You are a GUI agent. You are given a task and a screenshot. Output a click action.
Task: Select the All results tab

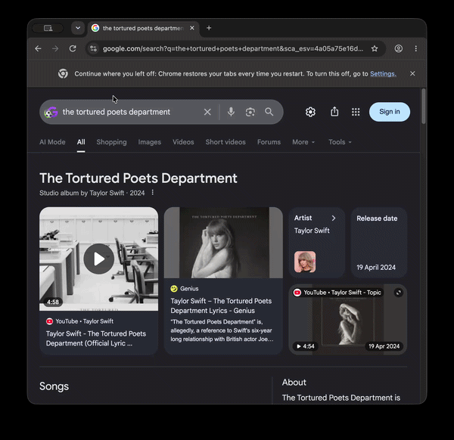(x=81, y=142)
